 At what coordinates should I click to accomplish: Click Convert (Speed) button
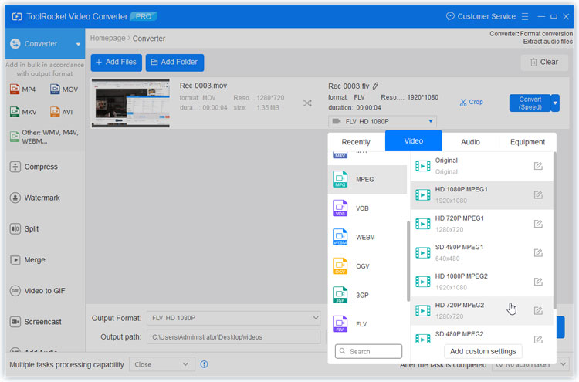(530, 103)
